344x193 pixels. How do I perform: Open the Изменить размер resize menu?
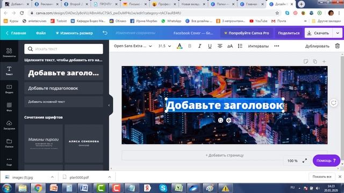click(74, 33)
